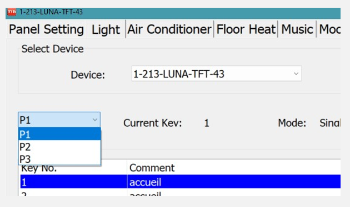Click the TIS app icon in title bar

[12, 12]
